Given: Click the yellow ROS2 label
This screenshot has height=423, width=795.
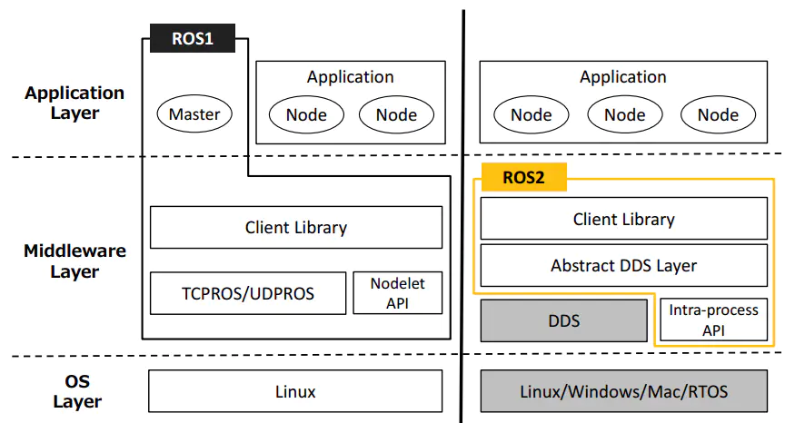Looking at the screenshot, I should pos(523,178).
